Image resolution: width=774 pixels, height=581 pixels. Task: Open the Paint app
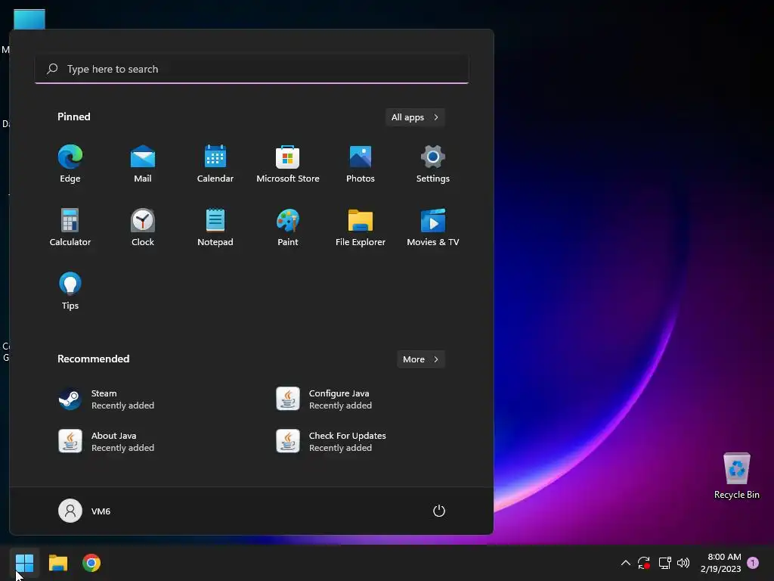[x=288, y=227]
